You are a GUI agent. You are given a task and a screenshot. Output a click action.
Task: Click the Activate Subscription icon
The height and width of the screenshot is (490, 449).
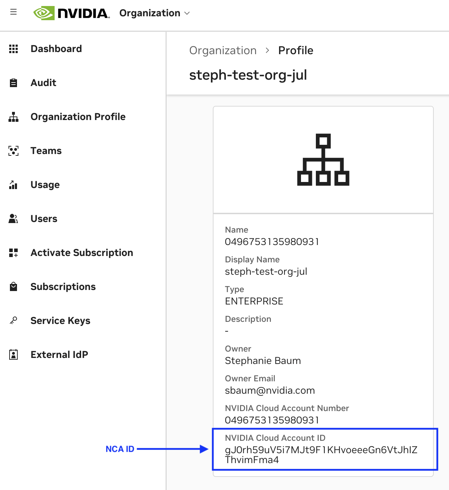coord(13,253)
